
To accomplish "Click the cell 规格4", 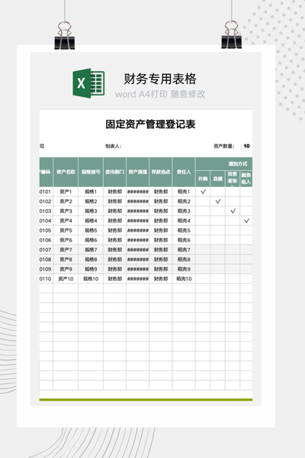I will click(91, 221).
